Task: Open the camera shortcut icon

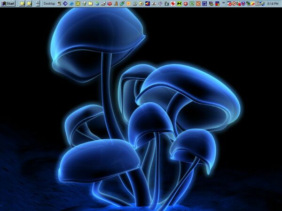Action: click(166, 3)
